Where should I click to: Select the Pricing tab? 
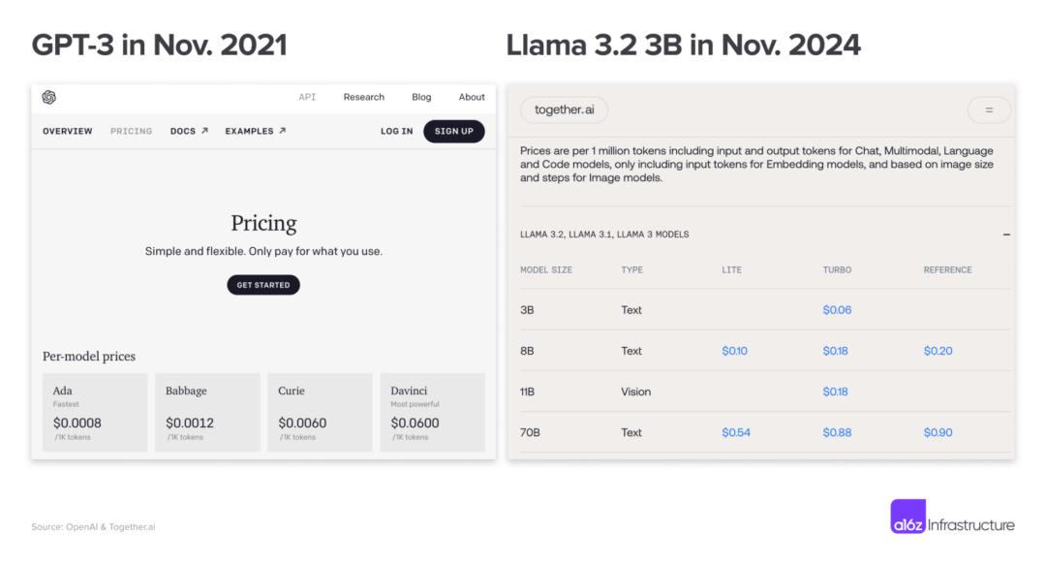click(131, 131)
